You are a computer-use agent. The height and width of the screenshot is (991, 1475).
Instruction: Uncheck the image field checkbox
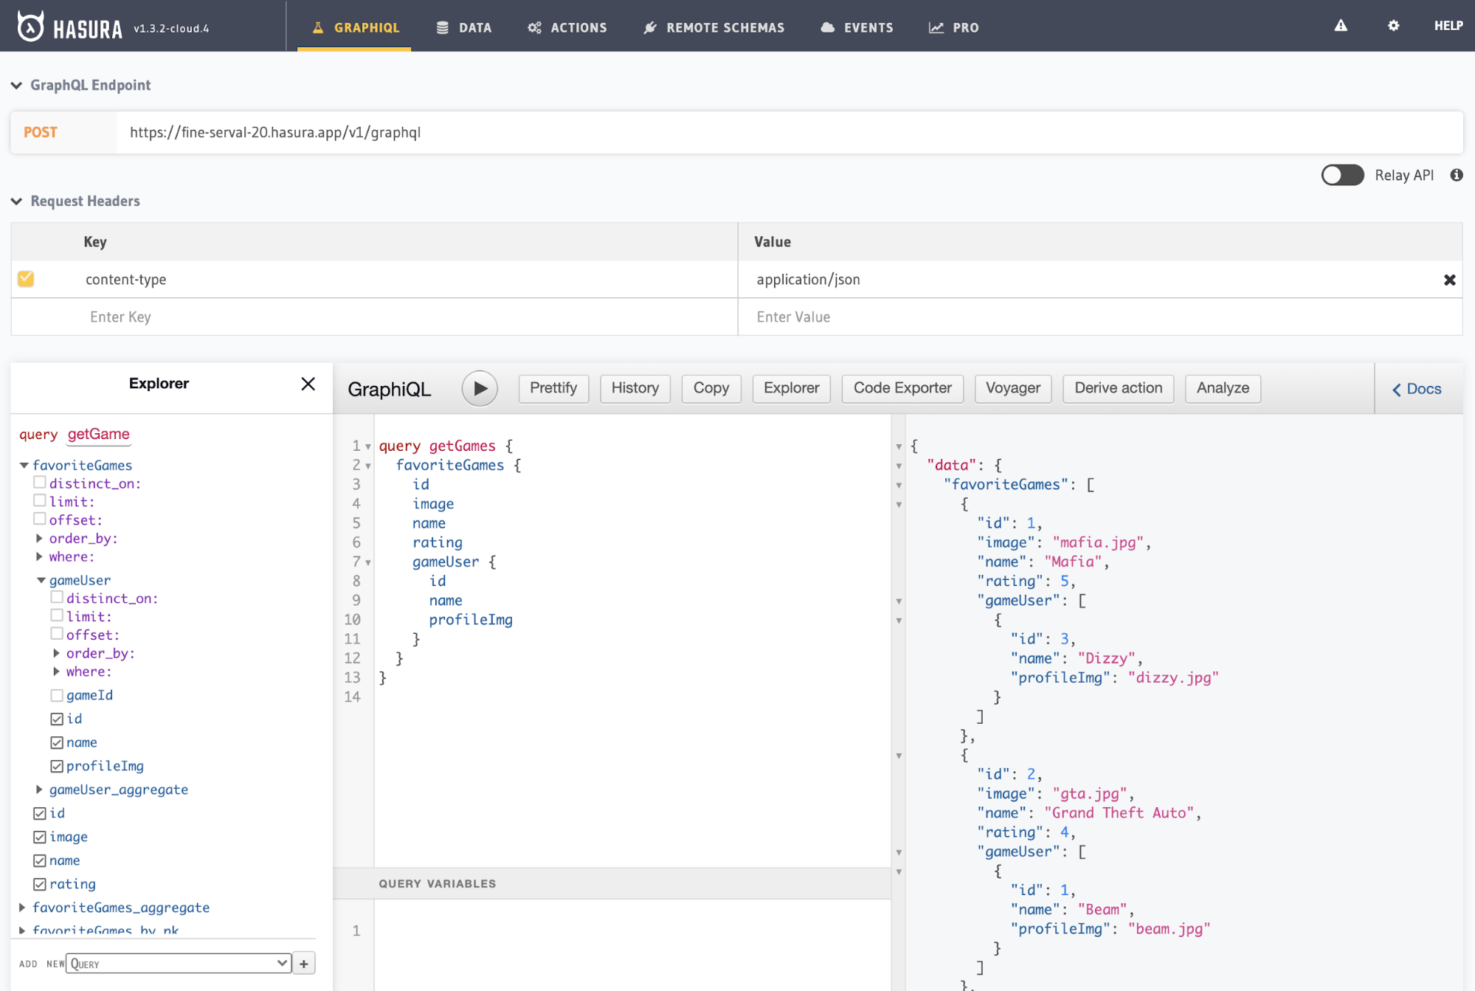click(x=40, y=837)
